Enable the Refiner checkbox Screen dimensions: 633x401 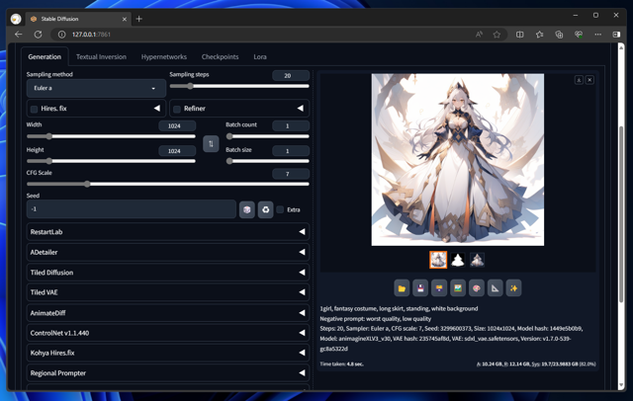(177, 109)
